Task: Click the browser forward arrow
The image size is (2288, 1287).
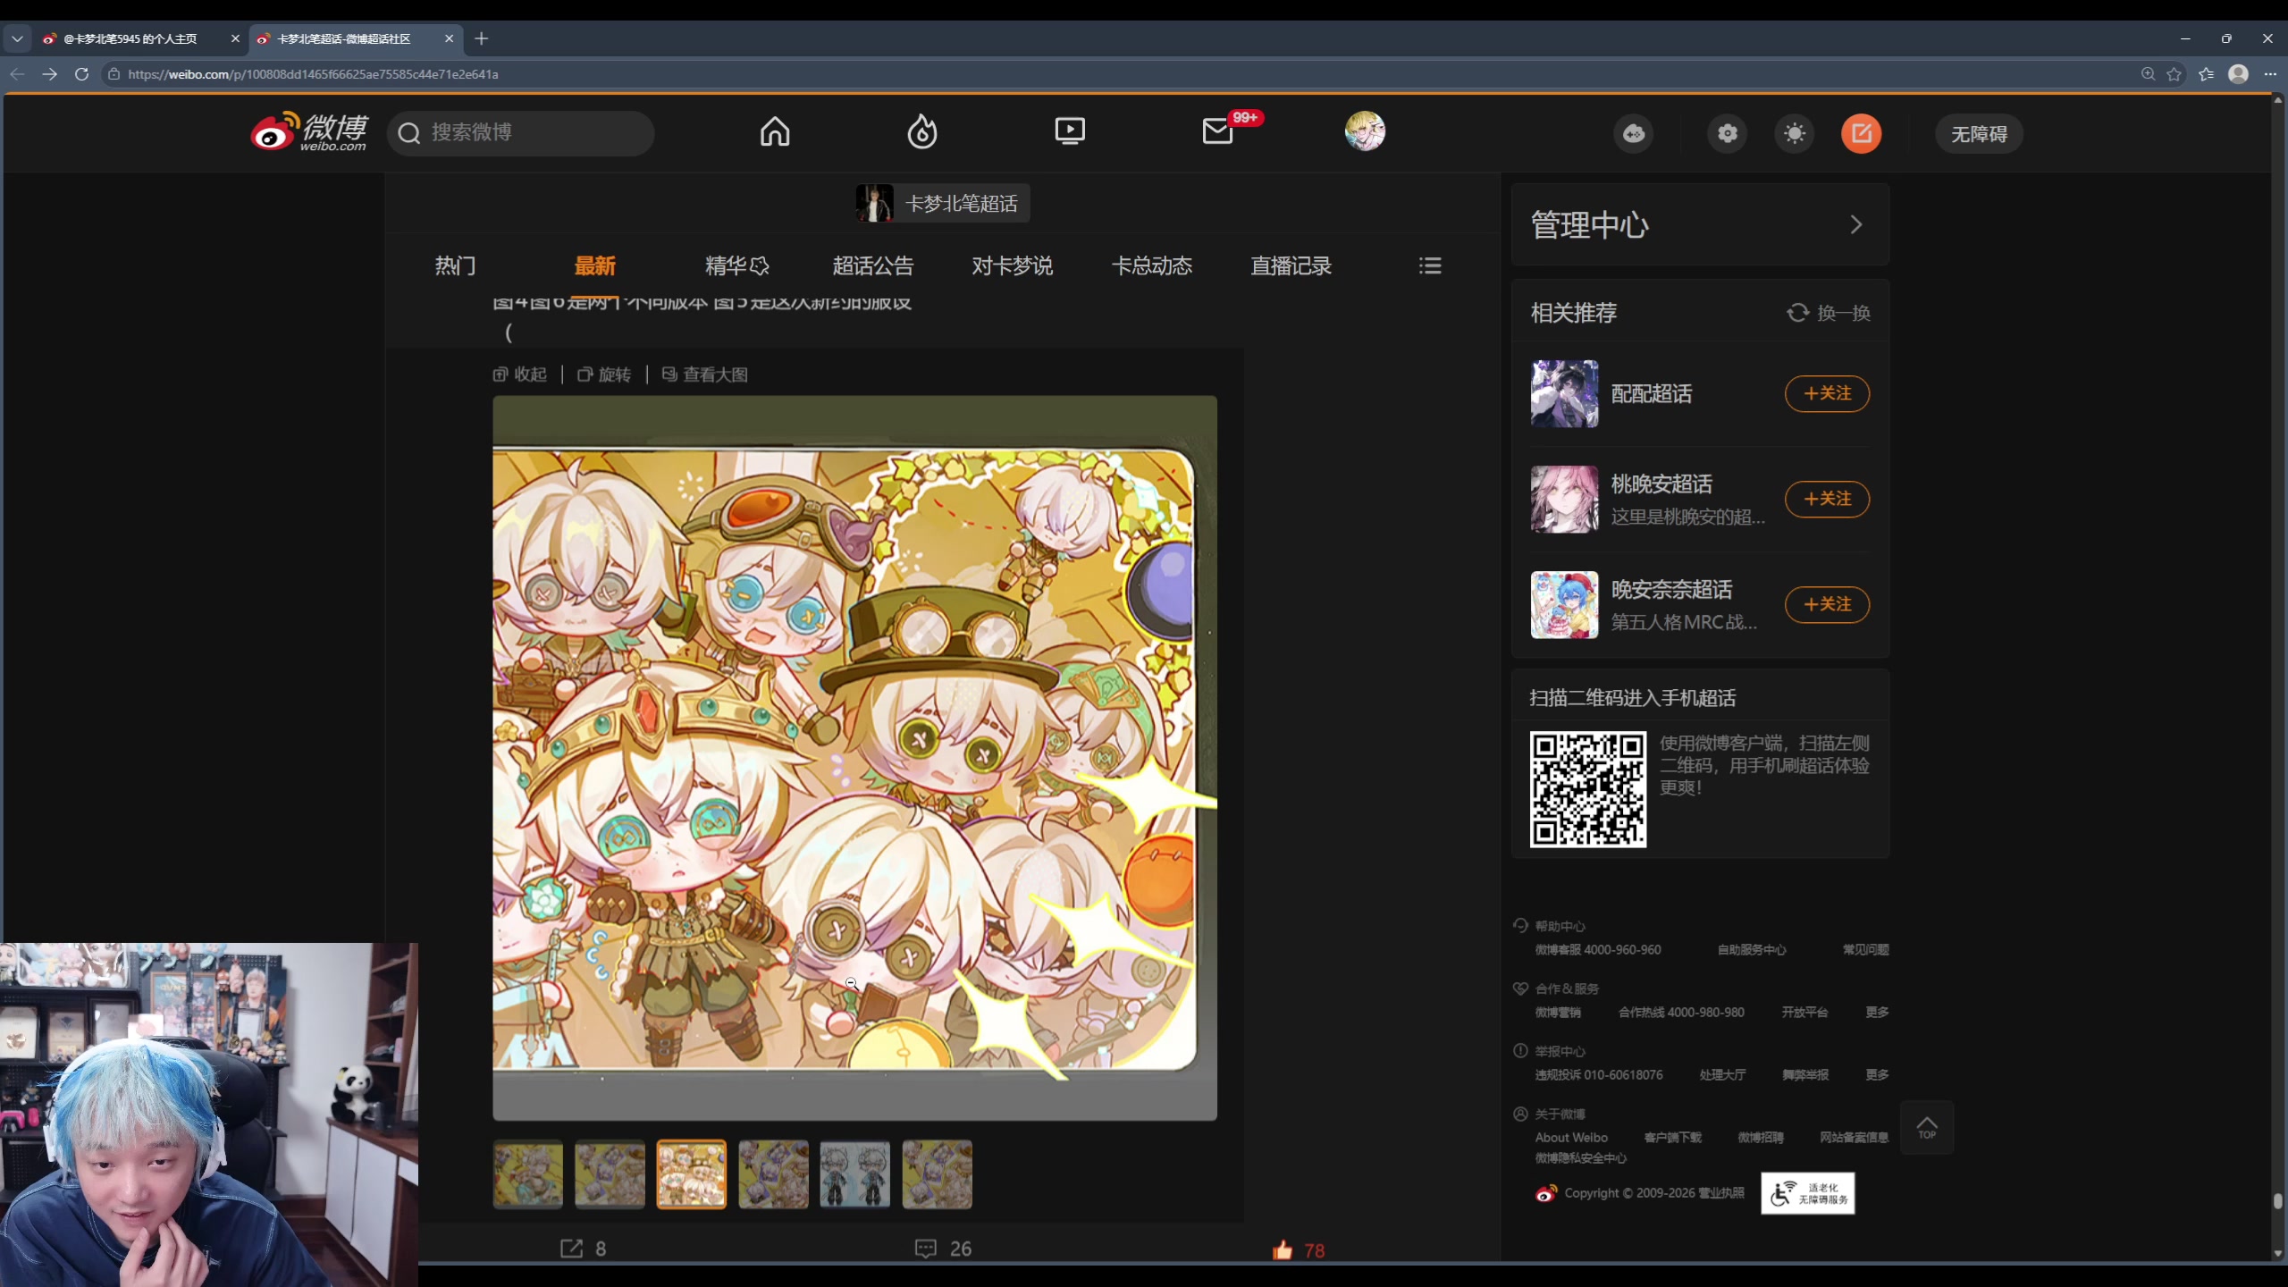Action: pos(49,74)
